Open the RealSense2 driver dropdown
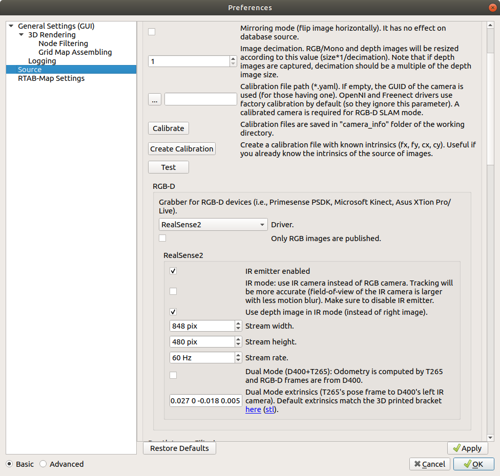 pyautogui.click(x=213, y=224)
